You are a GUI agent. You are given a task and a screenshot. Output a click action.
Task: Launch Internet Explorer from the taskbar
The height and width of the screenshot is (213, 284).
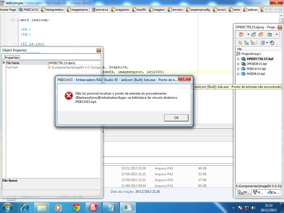tap(25, 207)
